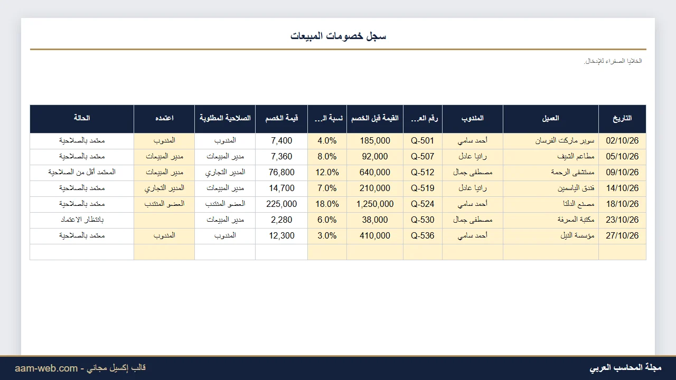Select the date cell 18/10/26
Screen dimensions: 676x380
(622, 204)
